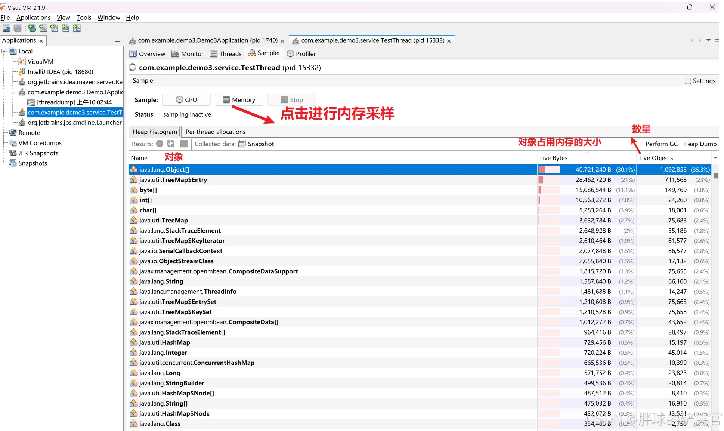Click the Profiler tab's clock icon
Viewport: 724px width, 431px height.
click(290, 54)
